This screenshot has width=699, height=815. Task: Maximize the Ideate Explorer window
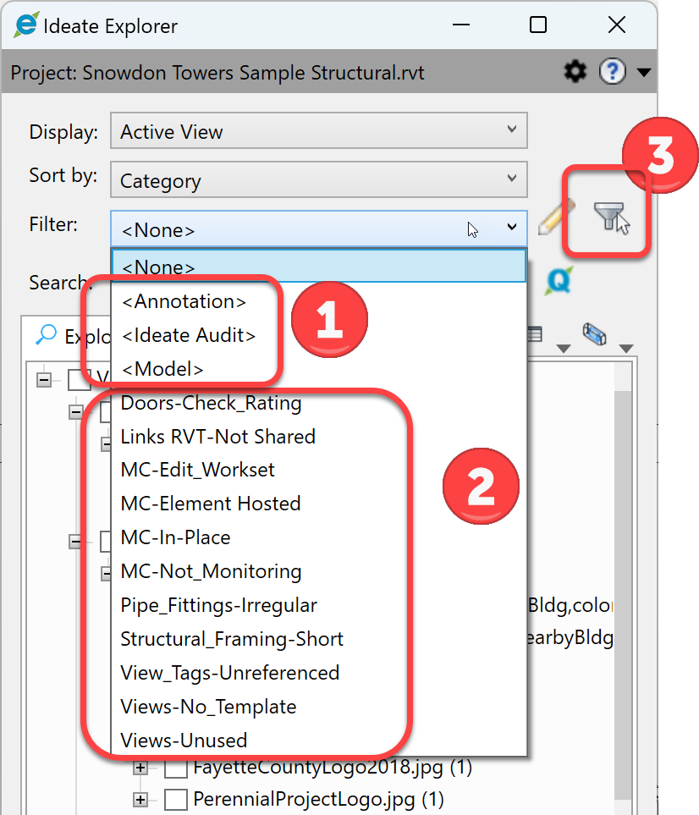click(x=538, y=25)
